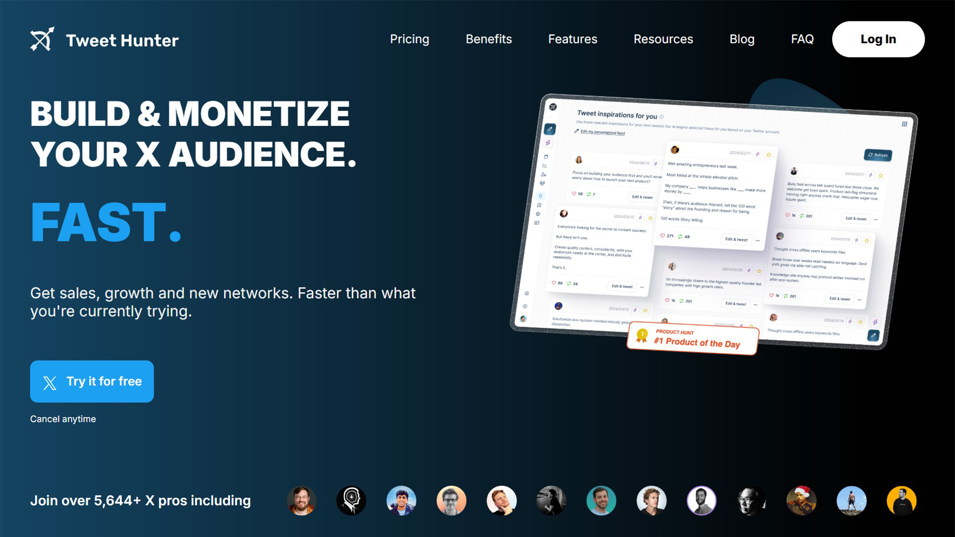Screen dimensions: 955x537
Task: Star the 2024/03/15 tweet inspiration
Action: click(651, 218)
